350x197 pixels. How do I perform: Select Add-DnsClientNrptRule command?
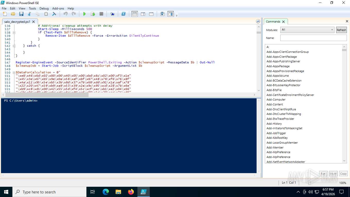tap(281, 109)
